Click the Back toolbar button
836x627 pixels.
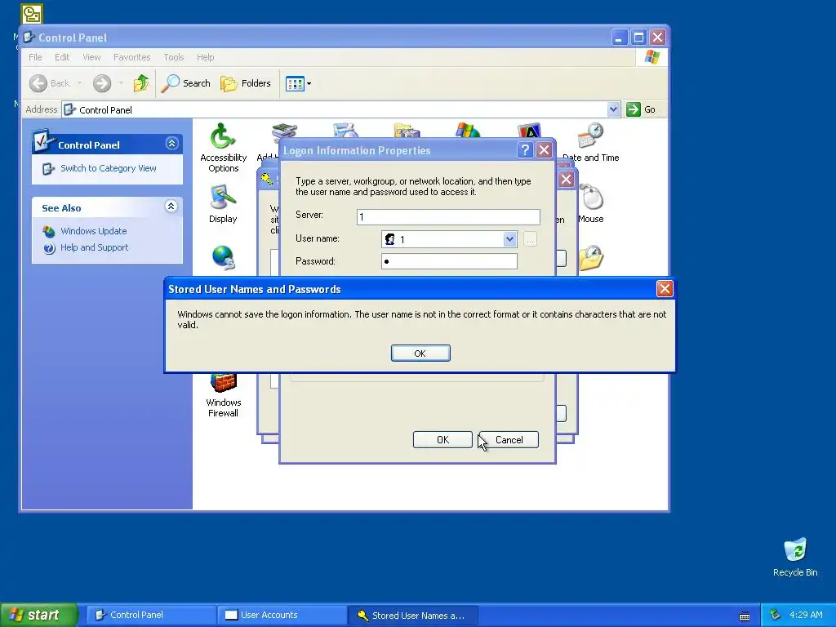coord(50,83)
